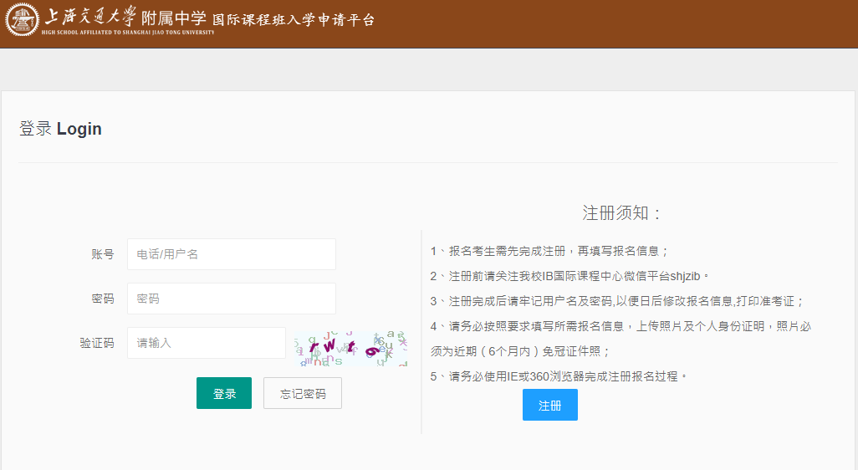This screenshot has height=470, width=858.
Task: Focus the 密码 password input field
Action: [231, 299]
